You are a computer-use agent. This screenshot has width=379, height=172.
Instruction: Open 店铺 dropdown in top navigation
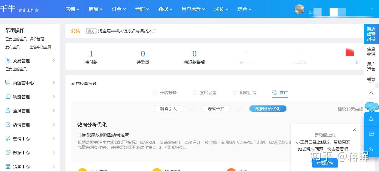[x=72, y=9]
